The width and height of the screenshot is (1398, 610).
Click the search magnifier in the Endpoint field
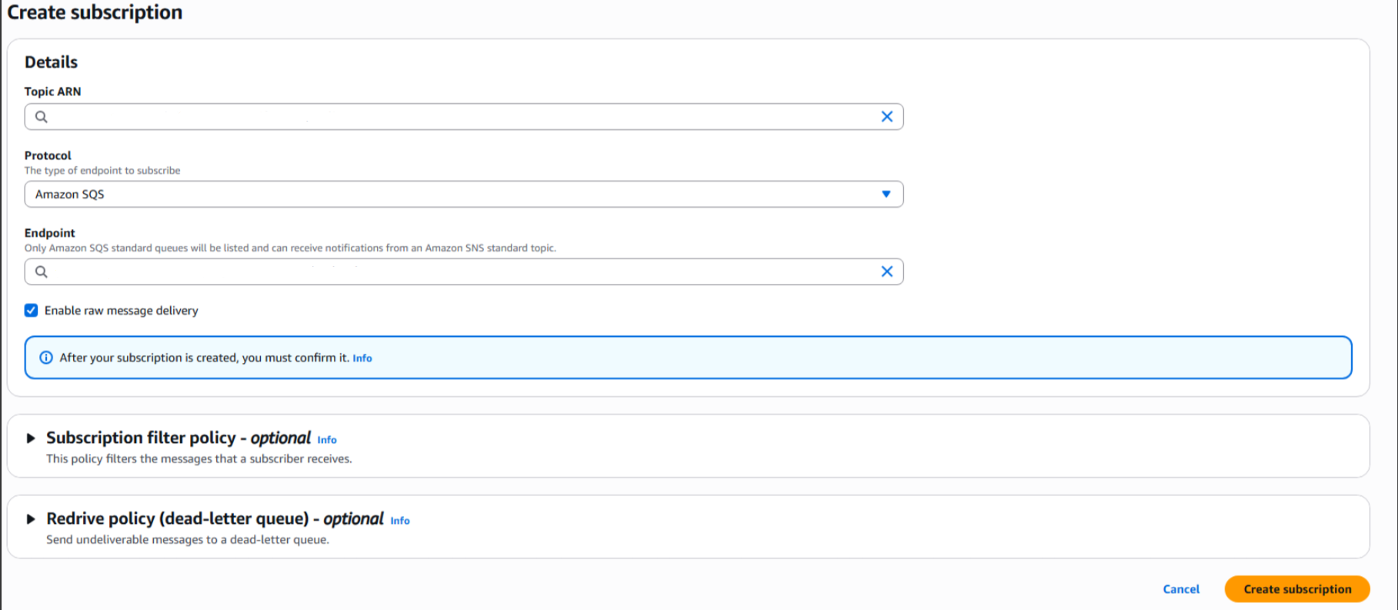click(x=42, y=272)
